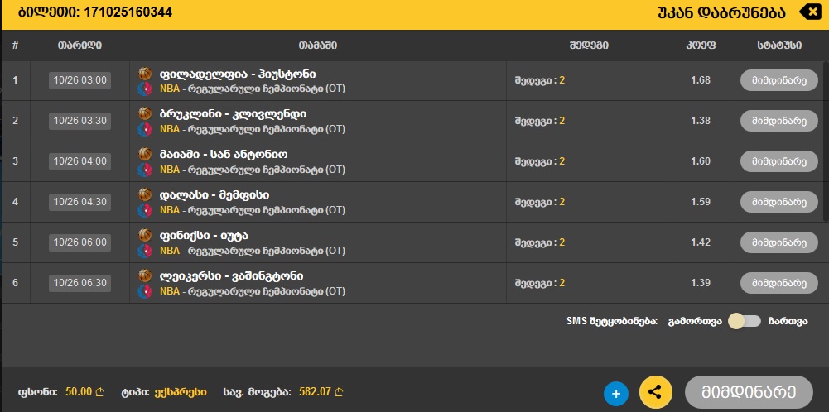Click the odds value 1.42
This screenshot has width=829, height=412.
[701, 242]
